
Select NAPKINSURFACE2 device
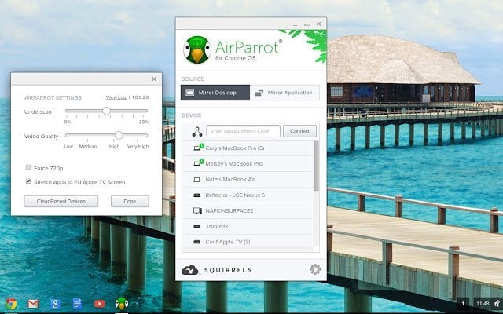(248, 211)
